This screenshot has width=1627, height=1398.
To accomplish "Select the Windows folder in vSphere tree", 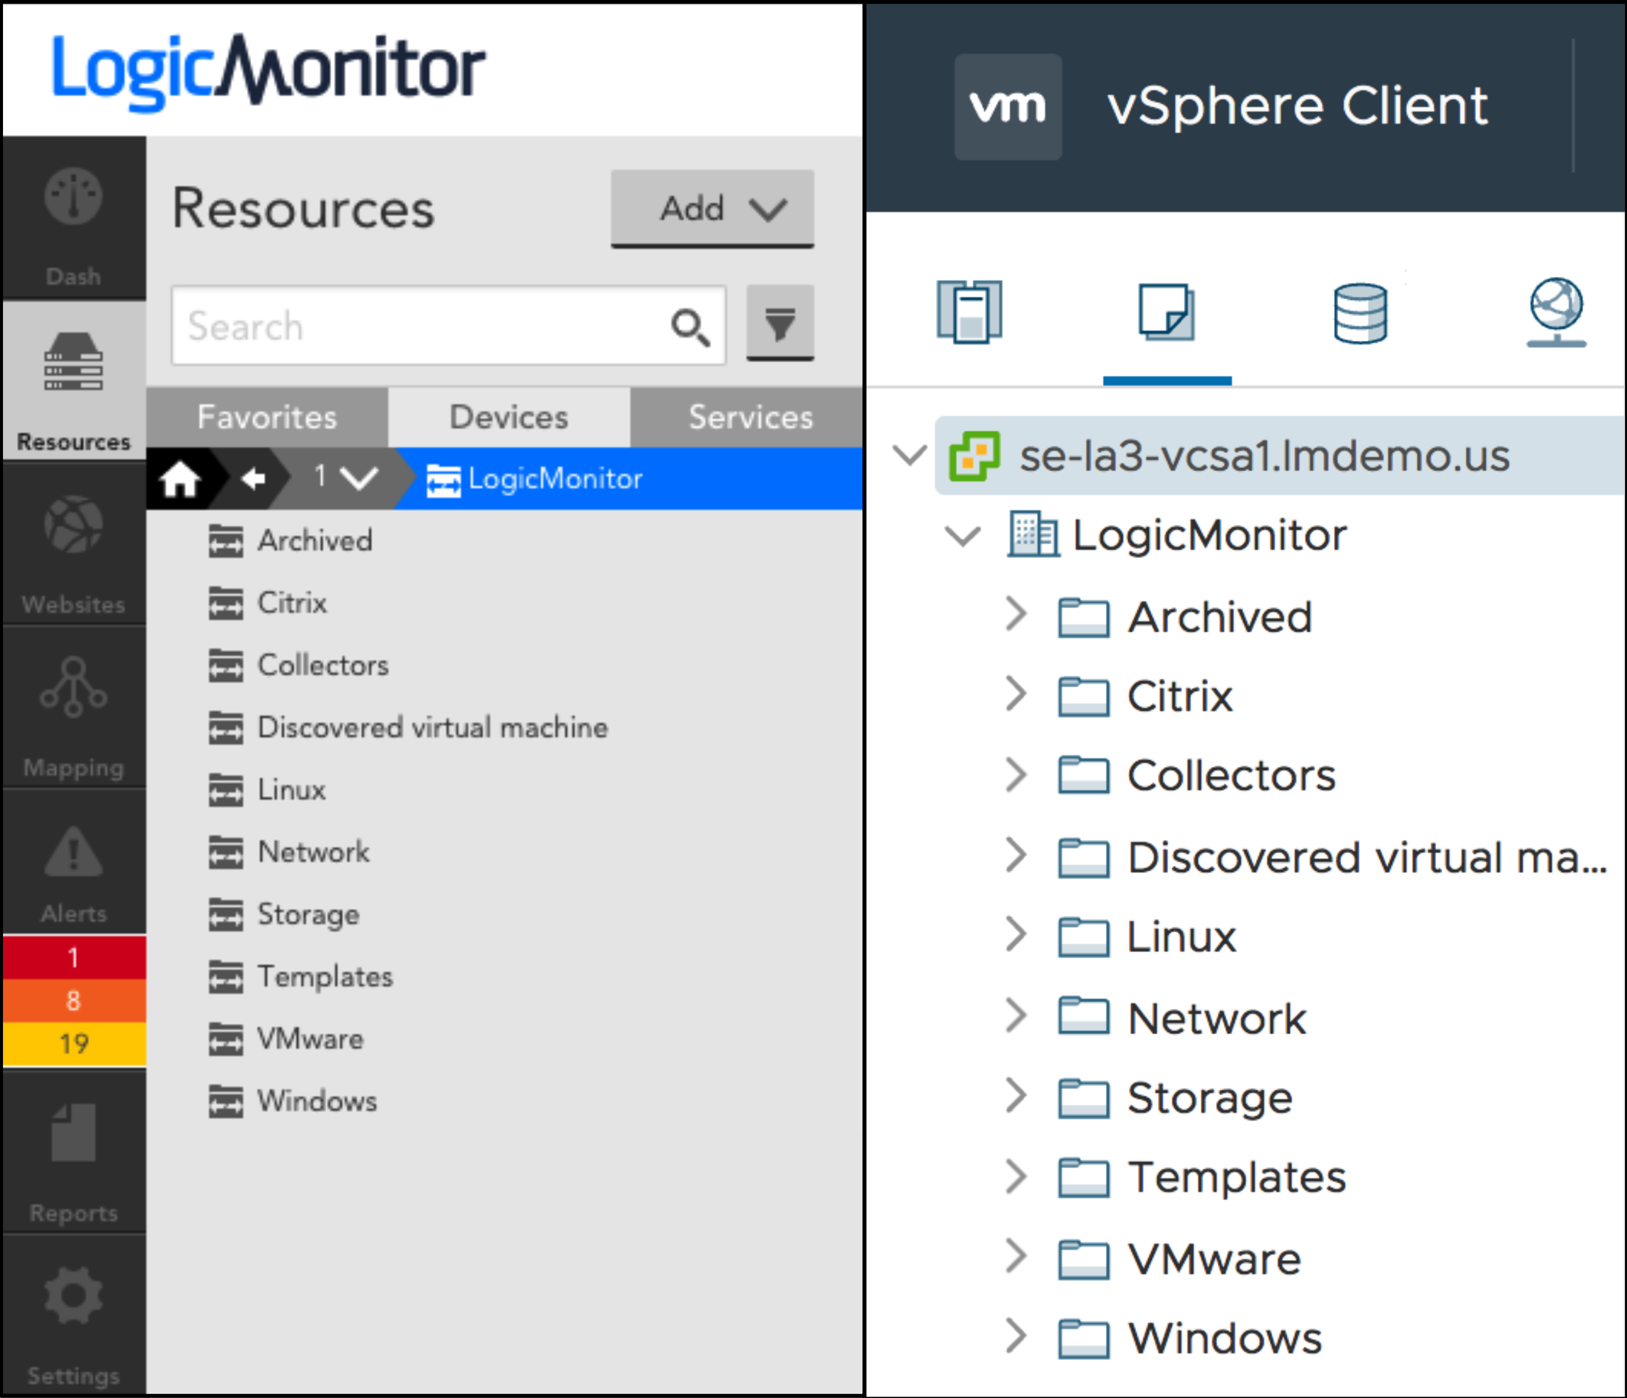I will pos(1190,1339).
